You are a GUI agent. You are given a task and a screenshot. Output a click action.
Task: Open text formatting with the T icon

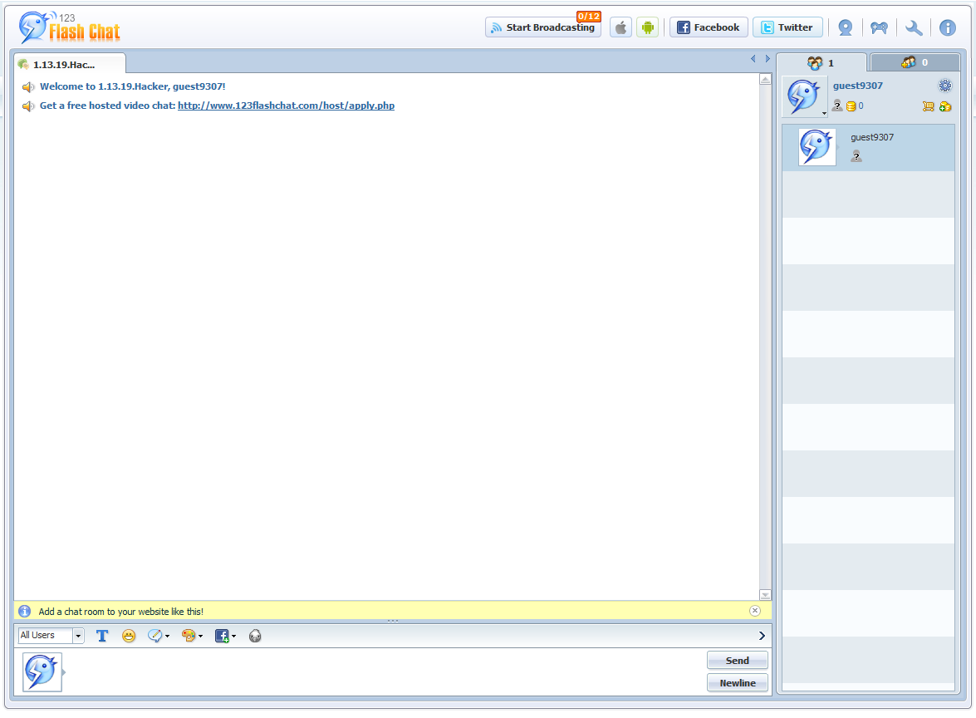click(x=102, y=636)
